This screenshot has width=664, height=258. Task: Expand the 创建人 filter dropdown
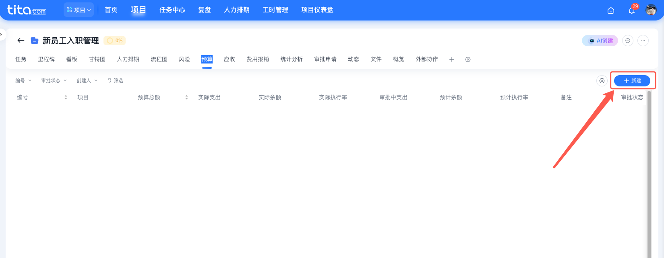(x=87, y=81)
